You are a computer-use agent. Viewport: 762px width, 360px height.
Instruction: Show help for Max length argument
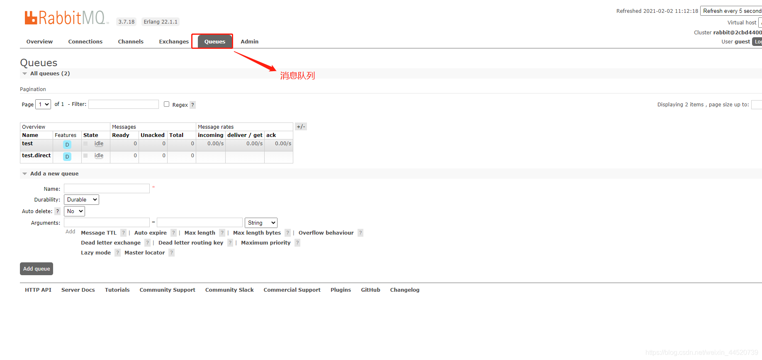coord(222,233)
